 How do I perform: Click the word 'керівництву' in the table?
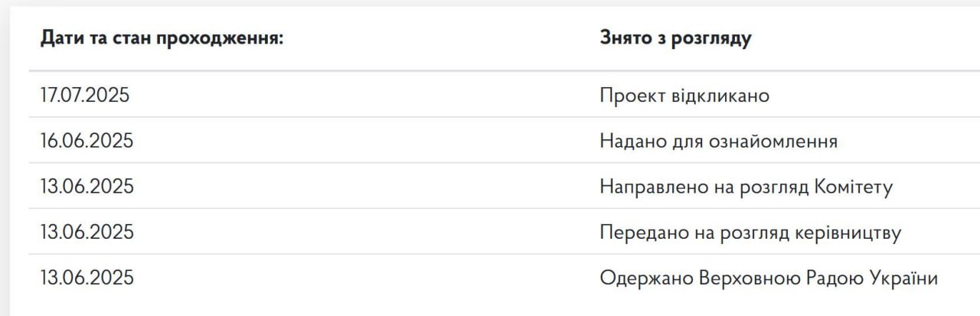pyautogui.click(x=850, y=233)
